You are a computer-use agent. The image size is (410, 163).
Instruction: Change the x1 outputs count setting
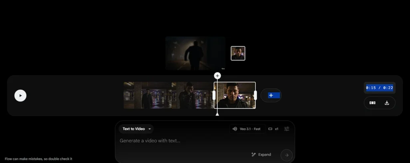[x=273, y=129]
